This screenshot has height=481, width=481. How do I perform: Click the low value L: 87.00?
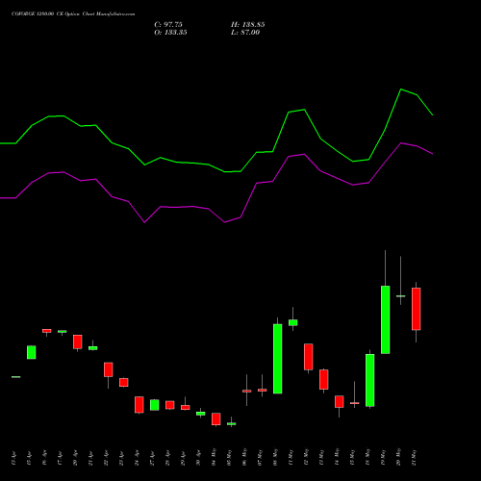245,33
